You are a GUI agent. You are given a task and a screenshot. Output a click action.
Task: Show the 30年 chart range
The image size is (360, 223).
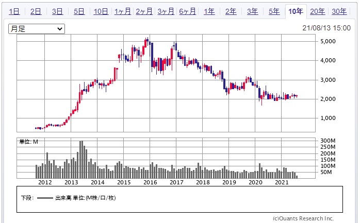click(x=339, y=11)
